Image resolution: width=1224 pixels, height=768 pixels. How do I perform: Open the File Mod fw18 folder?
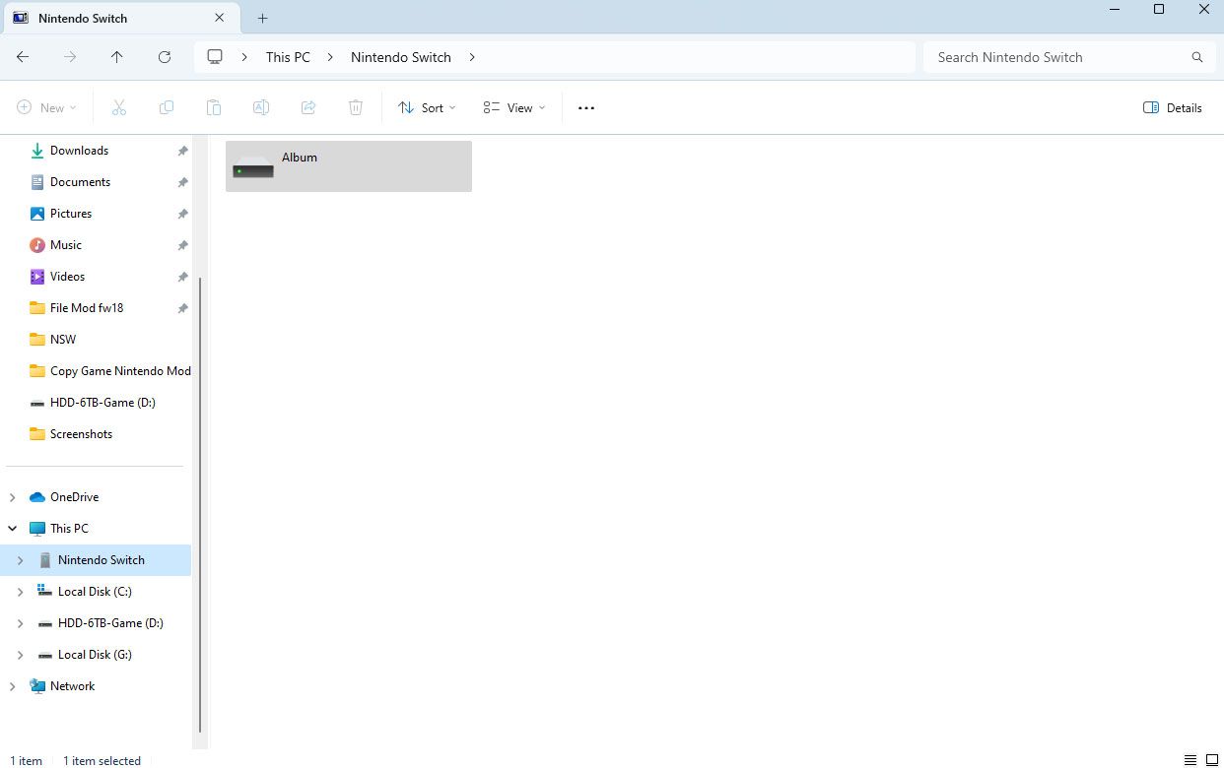87,308
